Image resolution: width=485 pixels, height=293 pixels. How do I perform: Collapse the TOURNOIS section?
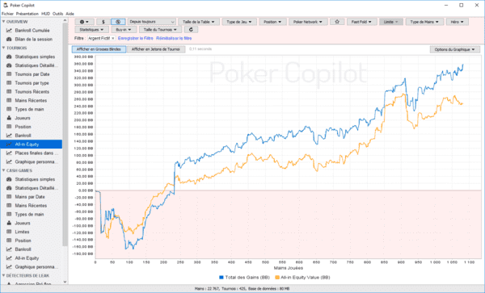(4, 48)
